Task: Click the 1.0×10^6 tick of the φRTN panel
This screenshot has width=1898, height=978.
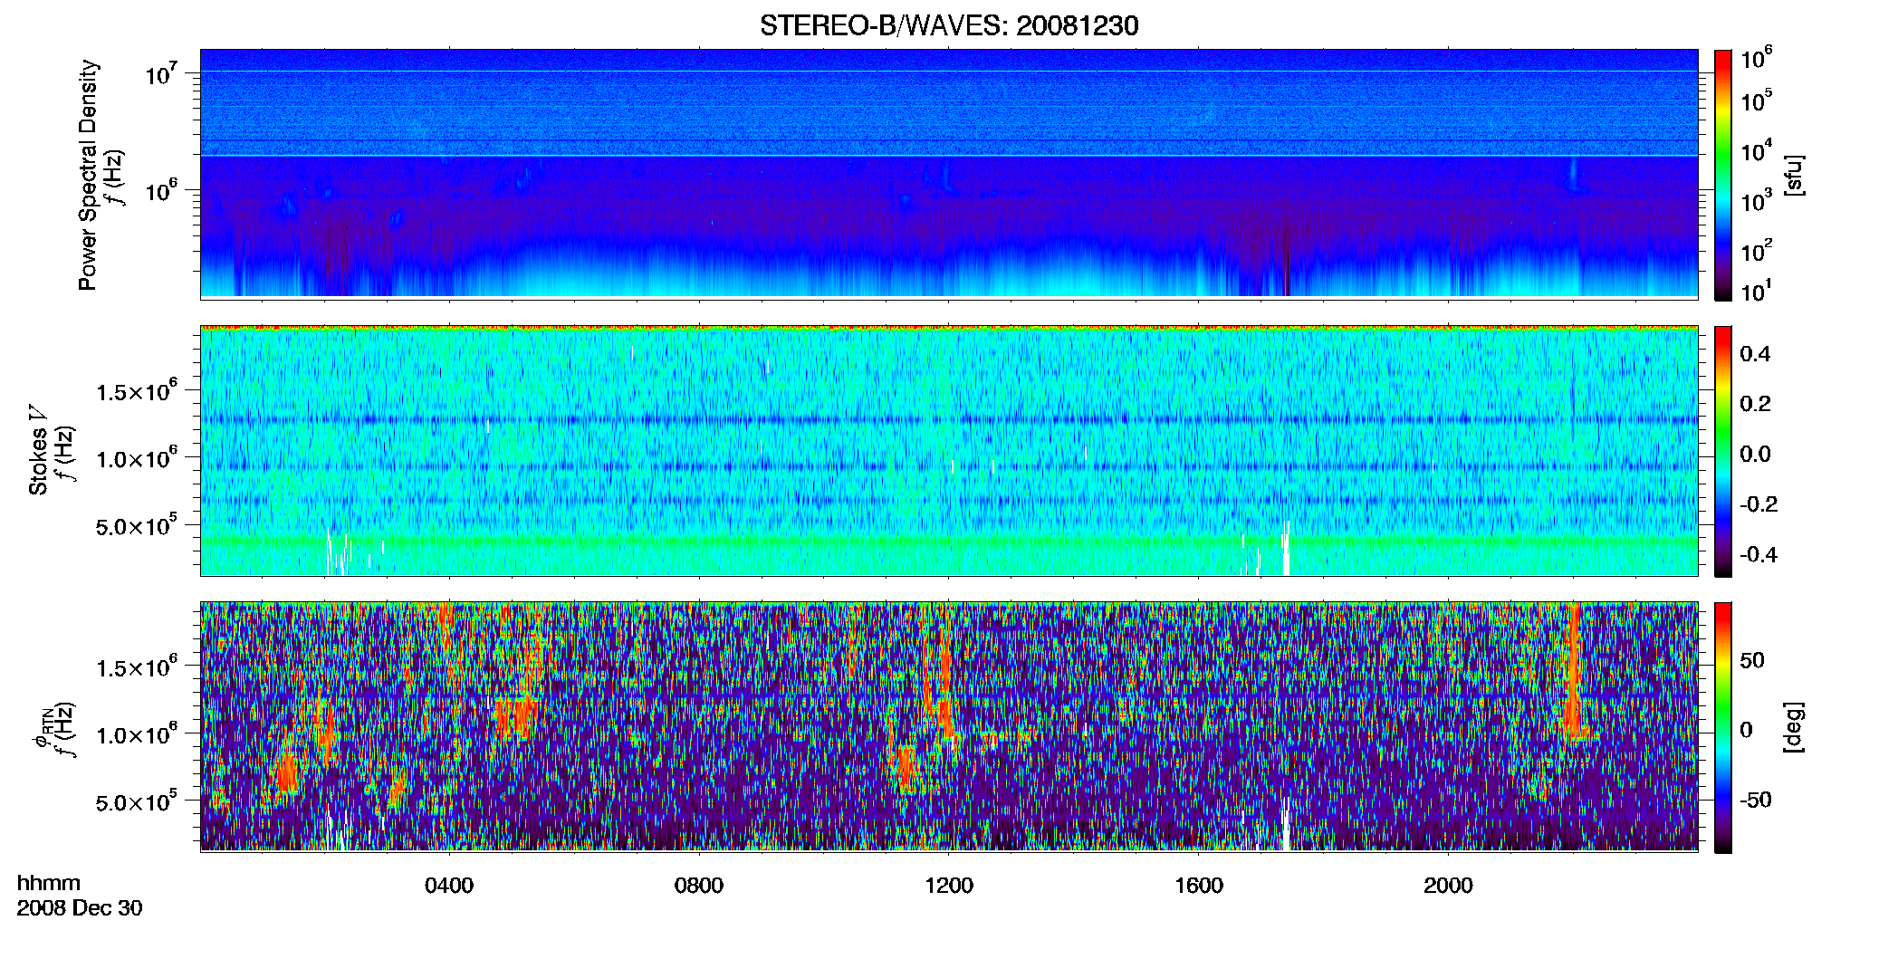Action: click(x=137, y=734)
